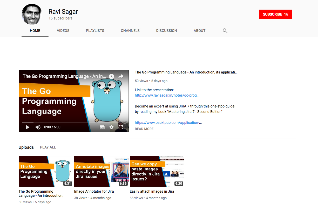Mute the featured video volume icon
The width and height of the screenshot is (318, 209).
coord(38,127)
